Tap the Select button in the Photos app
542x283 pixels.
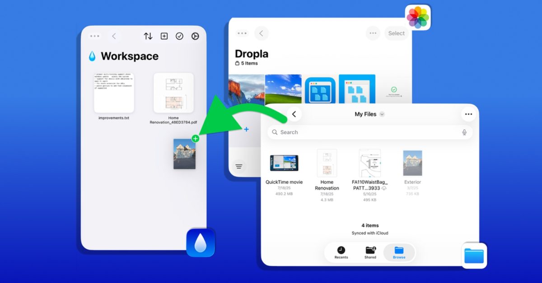(396, 33)
